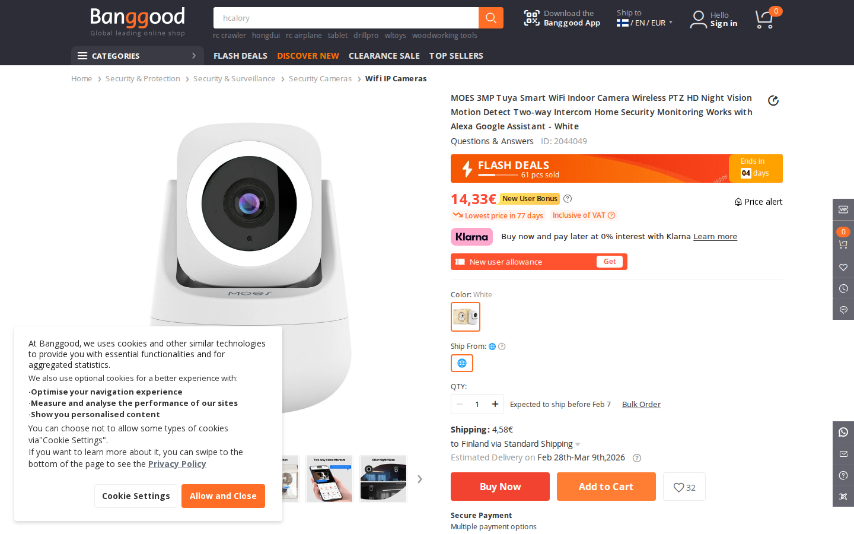The height and width of the screenshot is (534, 854).
Task: Add product to wishlist with heart button
Action: [684, 487]
